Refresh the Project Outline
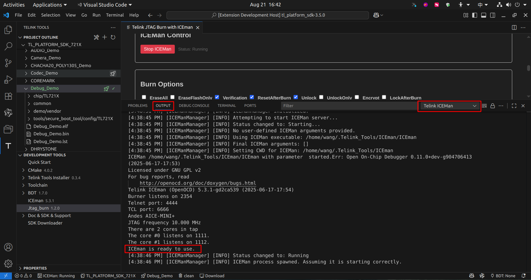Image resolution: width=531 pixels, height=280 pixels. point(113,37)
